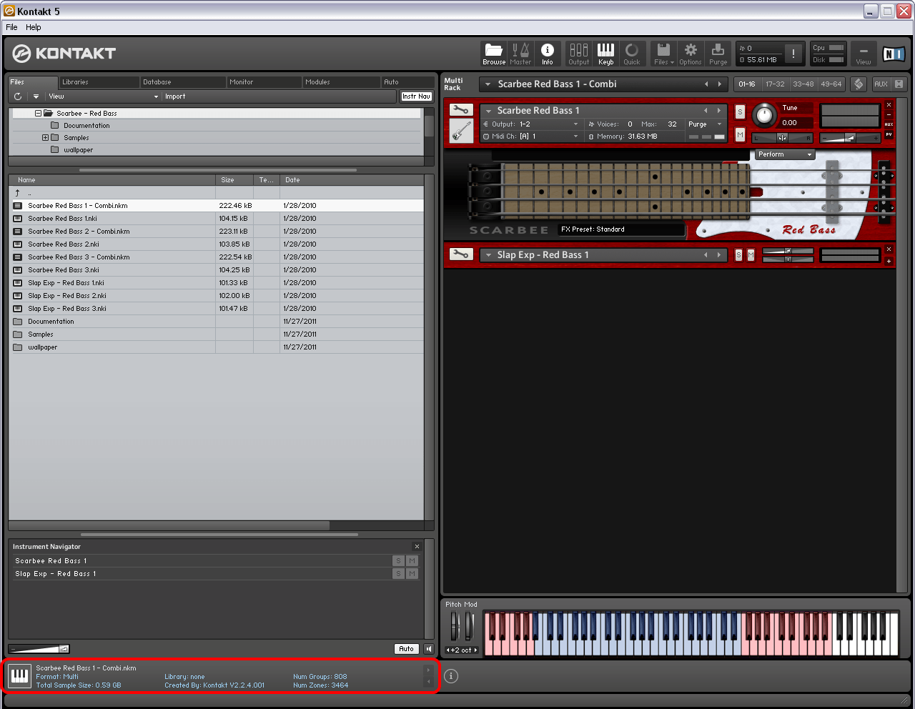Click the Native Instruments NI logo

[x=894, y=54]
